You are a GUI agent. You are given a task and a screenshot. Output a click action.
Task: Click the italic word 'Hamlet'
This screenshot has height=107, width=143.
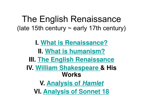click(x=93, y=83)
